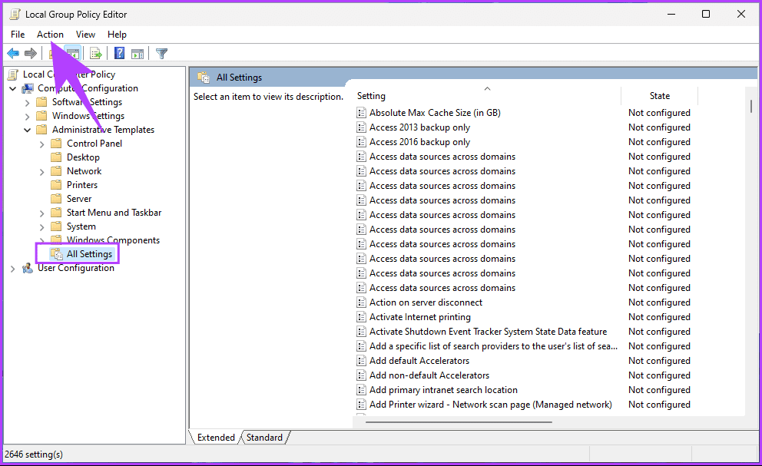Open the View menu
Image resolution: width=762 pixels, height=466 pixels.
tap(85, 34)
